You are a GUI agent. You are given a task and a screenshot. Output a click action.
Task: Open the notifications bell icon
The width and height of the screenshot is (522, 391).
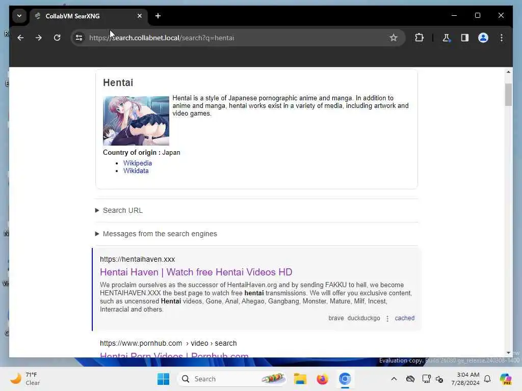pyautogui.click(x=487, y=379)
